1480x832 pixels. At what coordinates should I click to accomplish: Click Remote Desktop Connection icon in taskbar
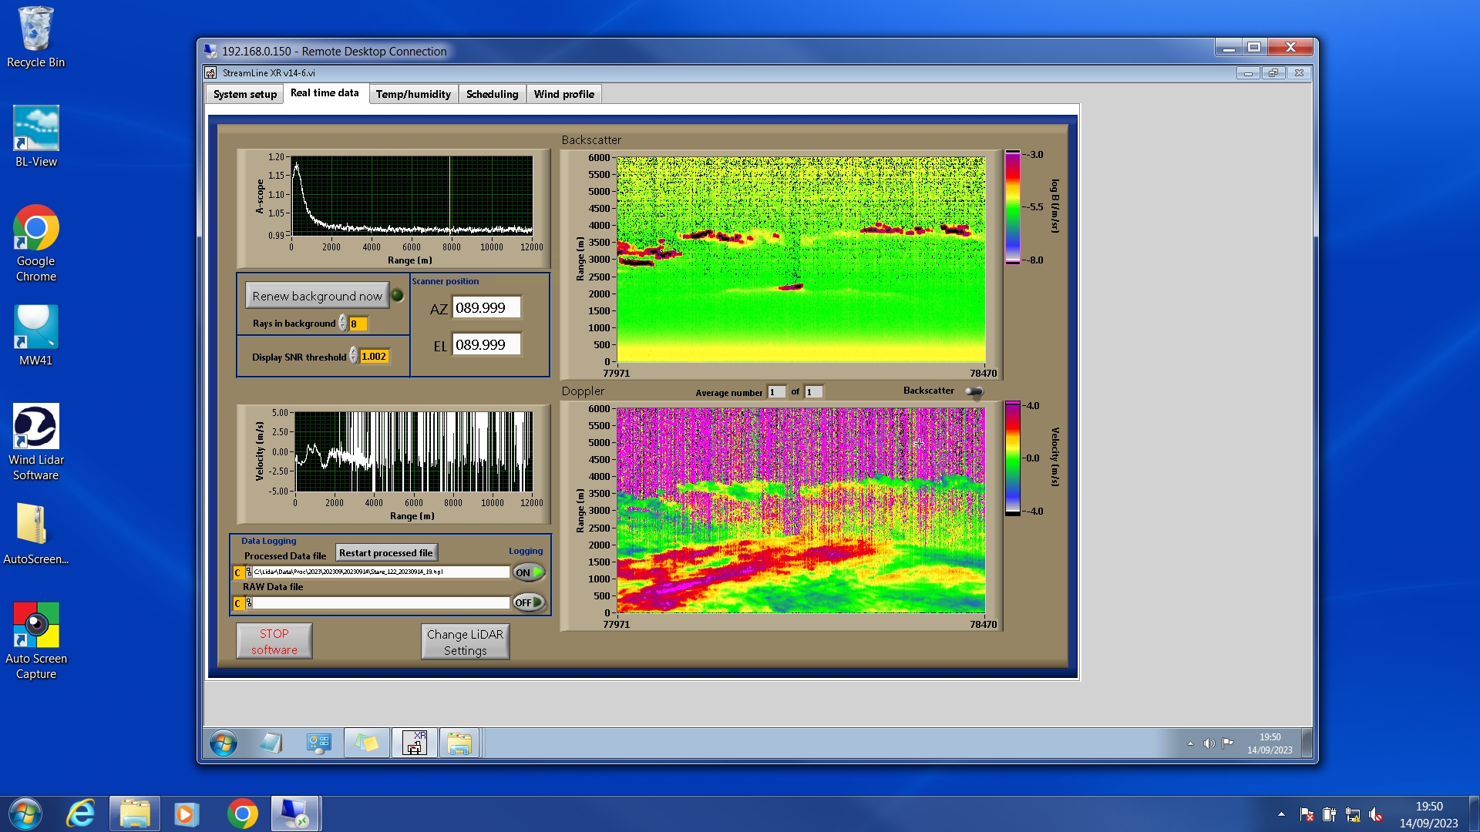pyautogui.click(x=294, y=814)
